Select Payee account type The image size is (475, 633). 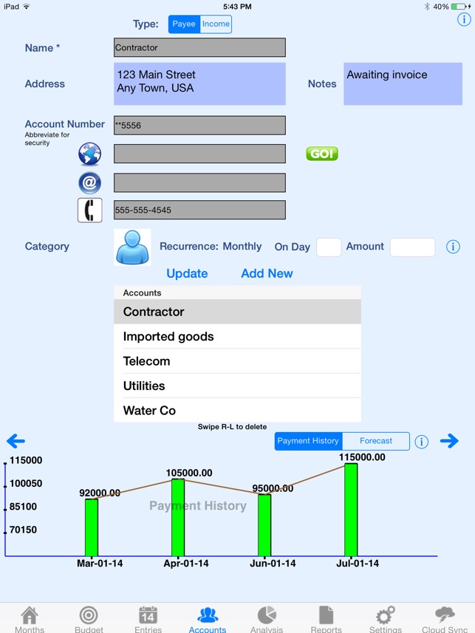(184, 24)
